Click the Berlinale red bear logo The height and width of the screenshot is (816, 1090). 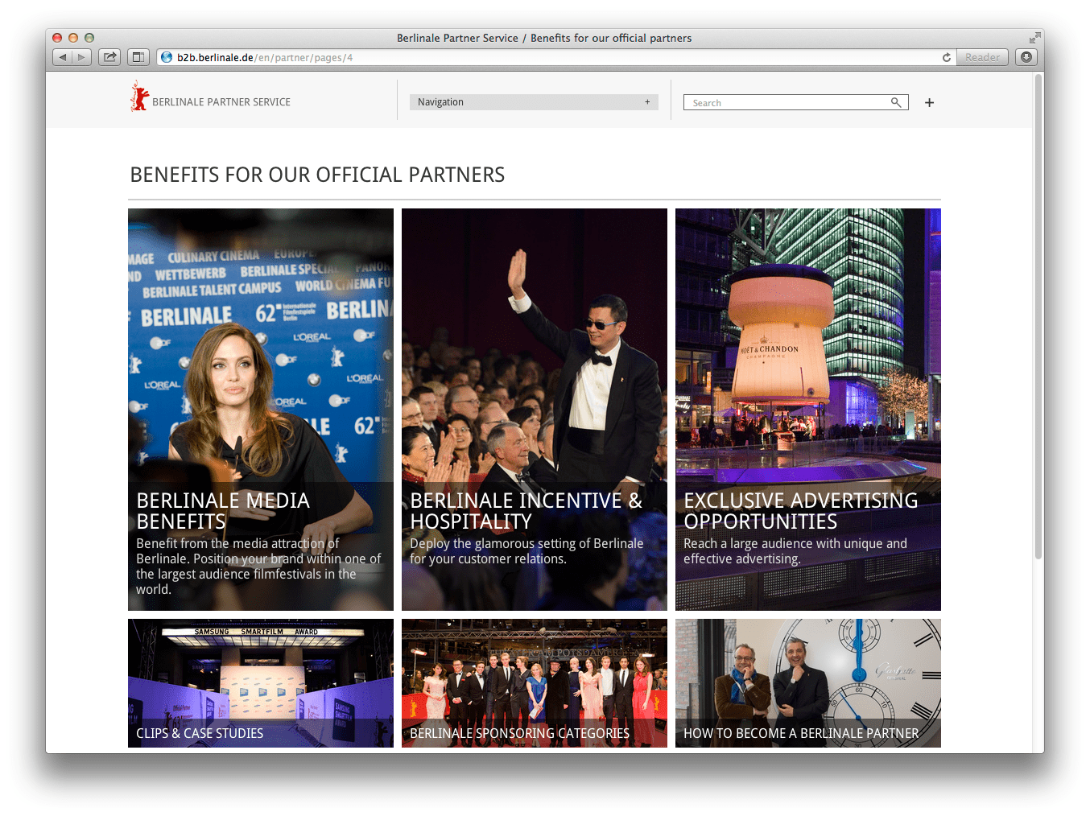[139, 96]
